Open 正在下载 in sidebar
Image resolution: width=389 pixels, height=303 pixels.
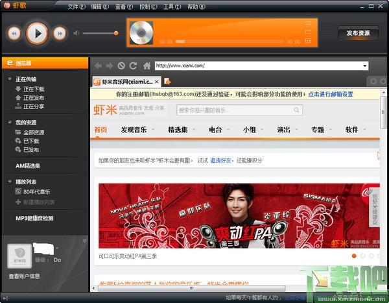(x=30, y=89)
